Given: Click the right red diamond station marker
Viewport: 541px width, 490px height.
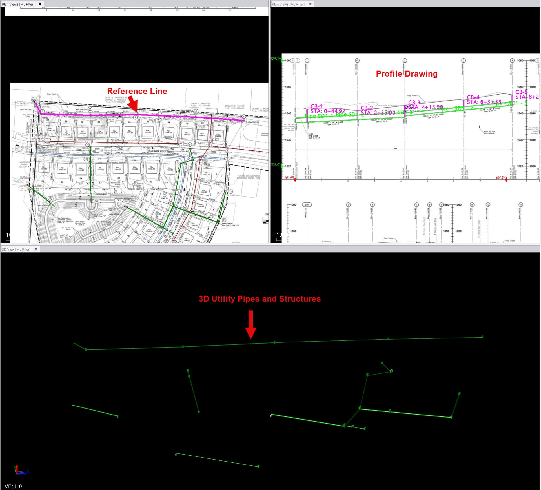Looking at the screenshot, I should point(506,180).
